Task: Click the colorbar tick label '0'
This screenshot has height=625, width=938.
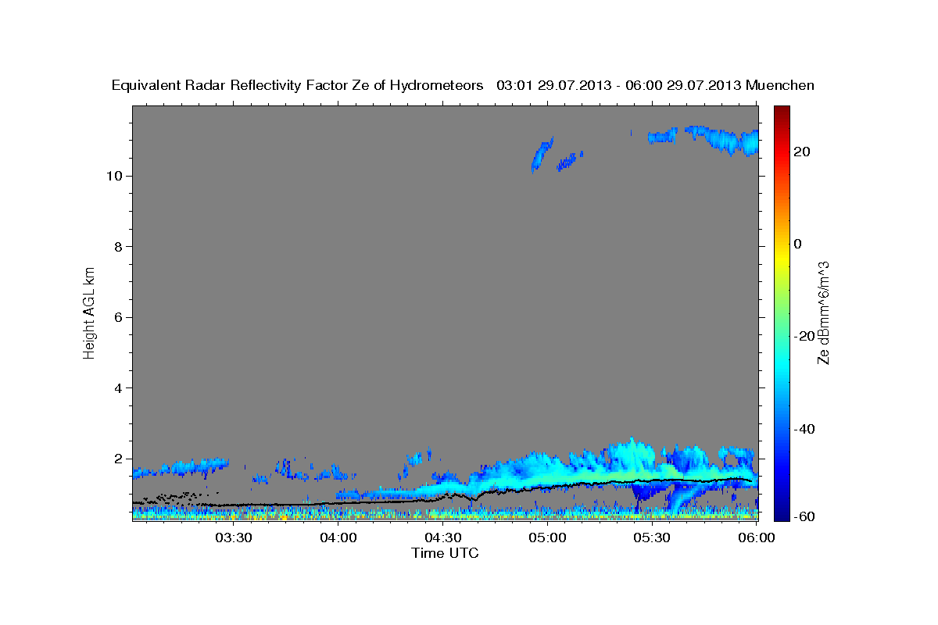Action: coord(797,244)
